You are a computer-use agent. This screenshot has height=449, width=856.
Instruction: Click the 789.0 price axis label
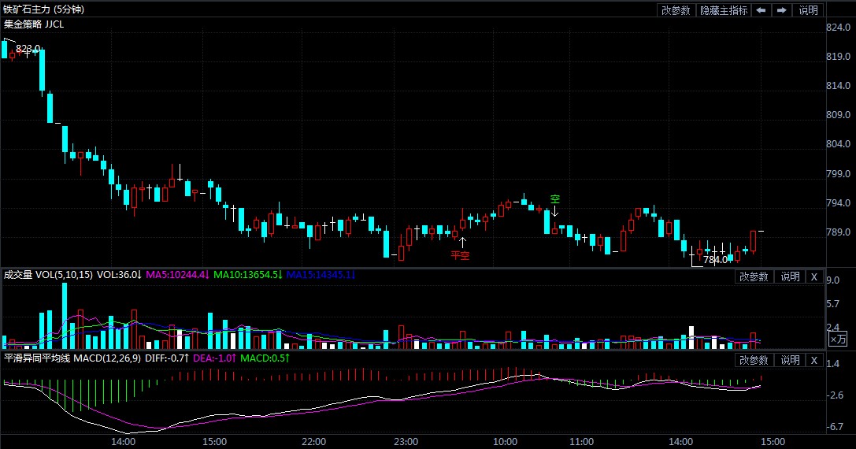(x=838, y=232)
